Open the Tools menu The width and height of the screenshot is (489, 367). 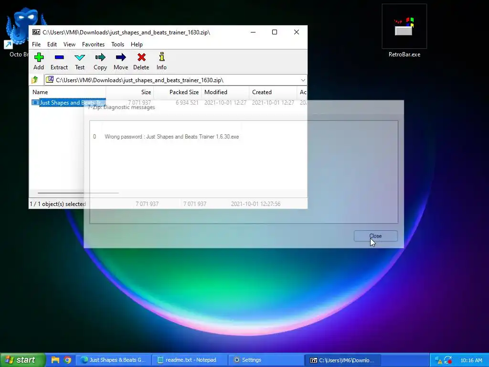pyautogui.click(x=117, y=44)
